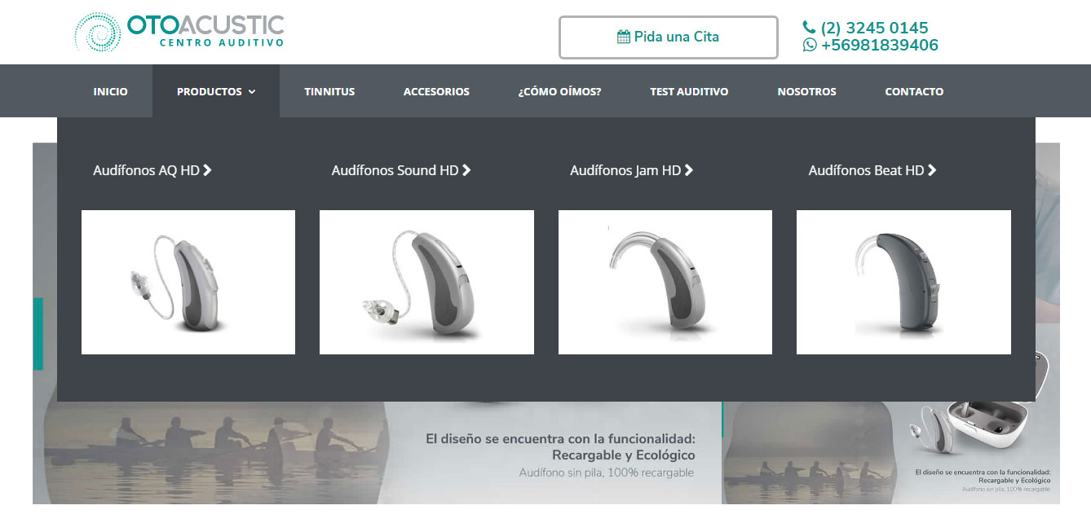1091x523 pixels.
Task: Click the chevron after Audífonos Beat HD
Action: click(932, 170)
